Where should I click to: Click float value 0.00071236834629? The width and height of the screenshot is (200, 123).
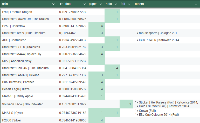coord(73,54)
